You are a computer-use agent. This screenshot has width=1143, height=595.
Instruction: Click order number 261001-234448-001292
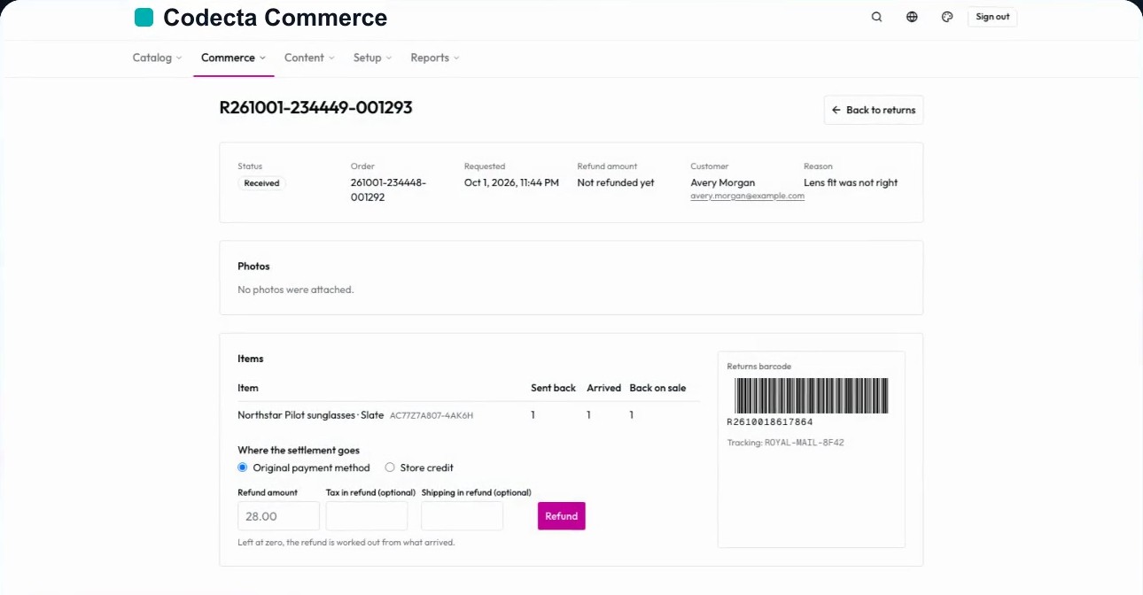[x=388, y=189]
